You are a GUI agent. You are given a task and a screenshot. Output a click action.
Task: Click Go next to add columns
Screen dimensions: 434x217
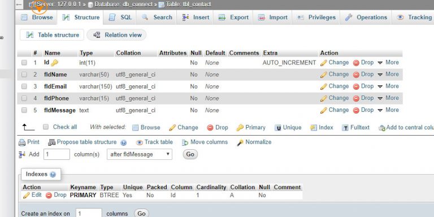(190, 154)
